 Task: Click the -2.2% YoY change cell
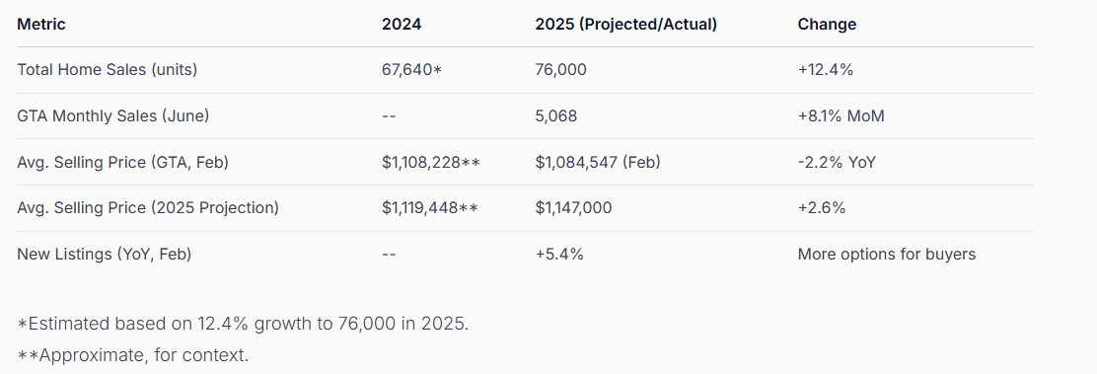pos(837,162)
